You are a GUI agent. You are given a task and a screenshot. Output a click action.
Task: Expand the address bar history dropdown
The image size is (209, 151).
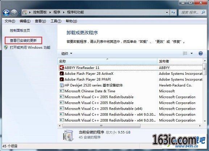(x=167, y=13)
